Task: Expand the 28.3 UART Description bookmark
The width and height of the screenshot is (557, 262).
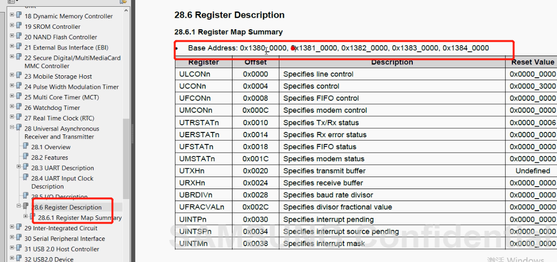Action: tap(19, 167)
